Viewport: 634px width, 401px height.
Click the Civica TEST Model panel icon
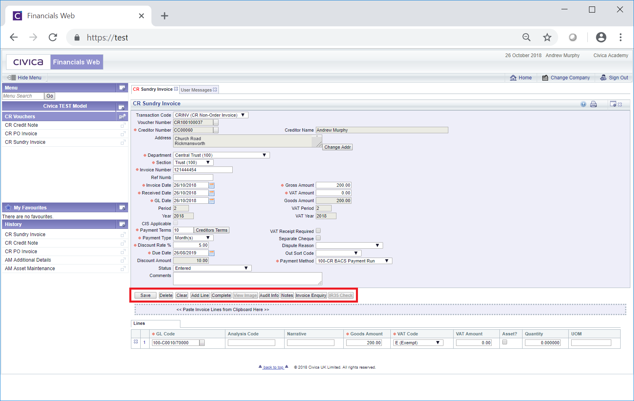(x=121, y=107)
